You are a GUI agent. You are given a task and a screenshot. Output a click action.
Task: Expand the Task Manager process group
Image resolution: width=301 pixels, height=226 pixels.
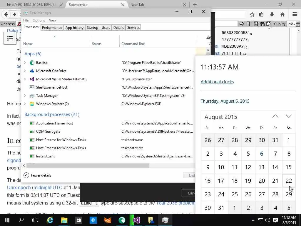click(x=25, y=96)
